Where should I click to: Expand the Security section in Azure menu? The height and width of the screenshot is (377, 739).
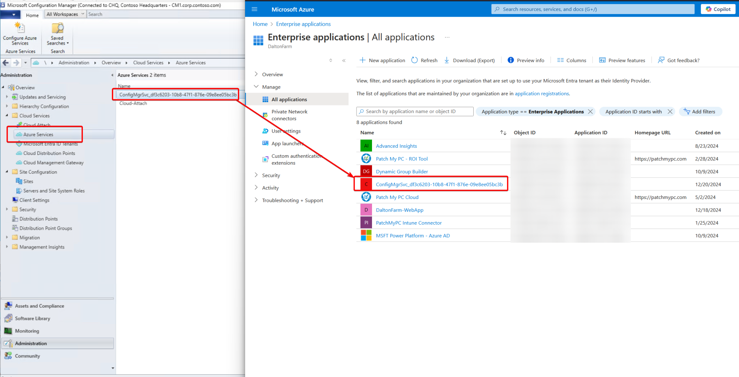click(x=256, y=175)
